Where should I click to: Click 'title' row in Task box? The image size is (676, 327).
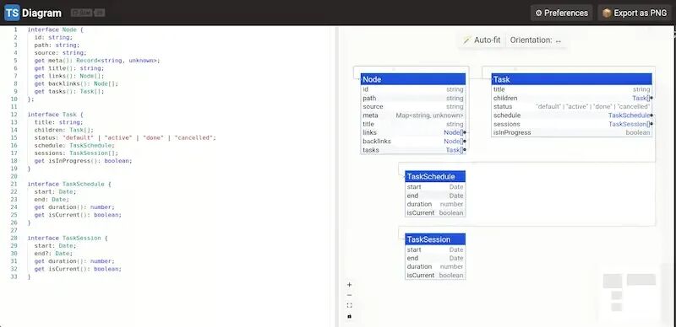coord(571,89)
